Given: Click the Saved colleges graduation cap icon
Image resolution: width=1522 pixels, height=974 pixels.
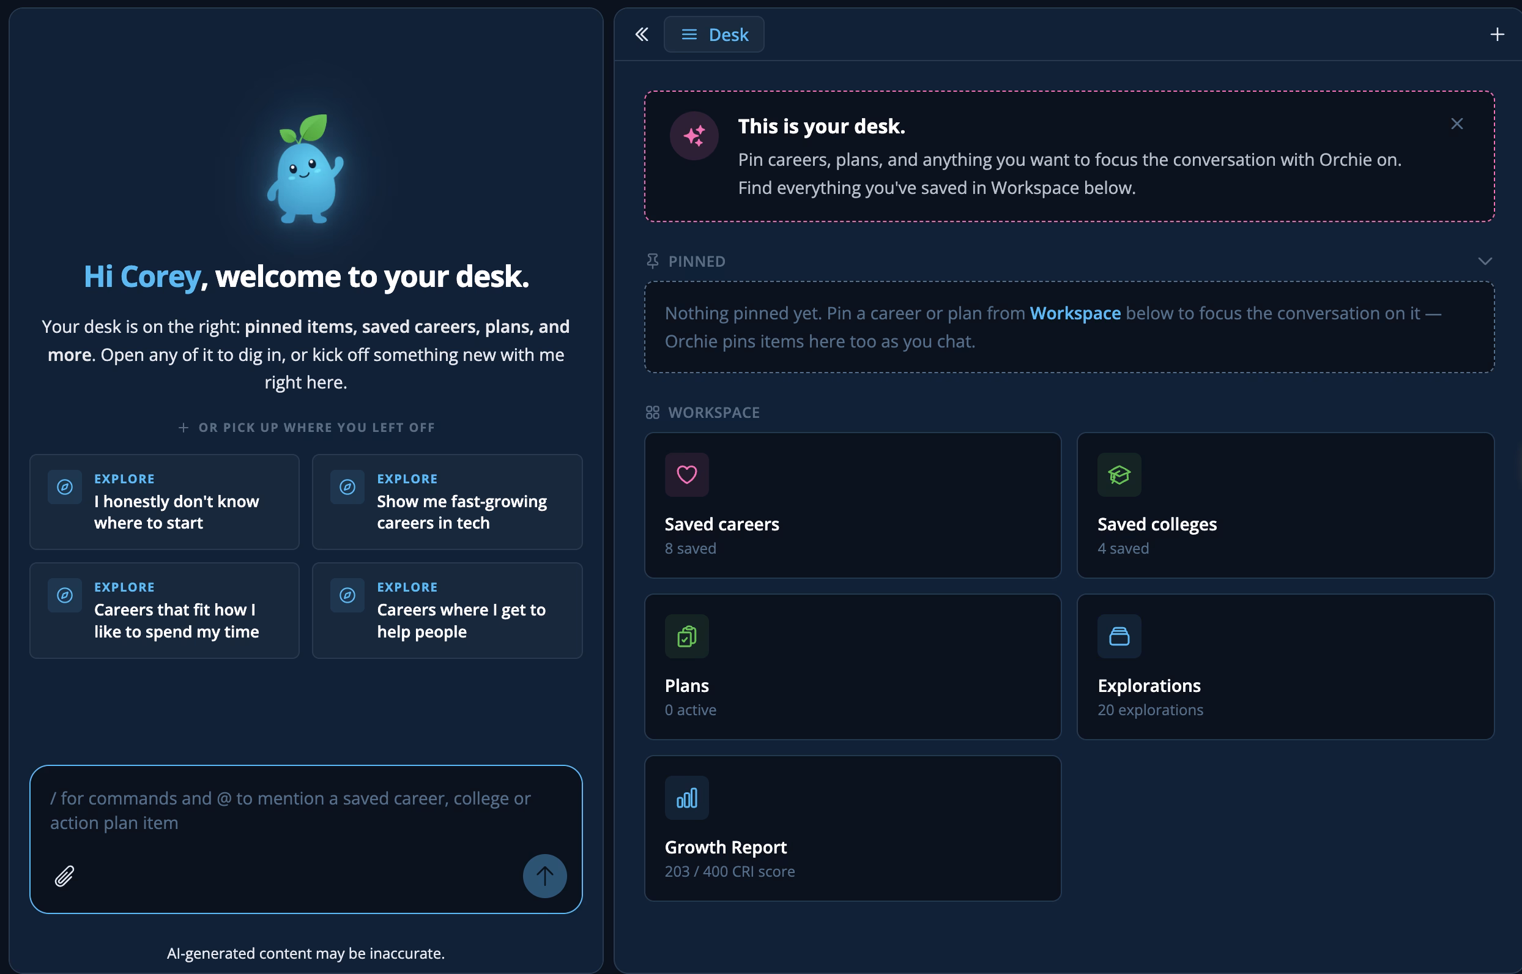Looking at the screenshot, I should tap(1119, 474).
